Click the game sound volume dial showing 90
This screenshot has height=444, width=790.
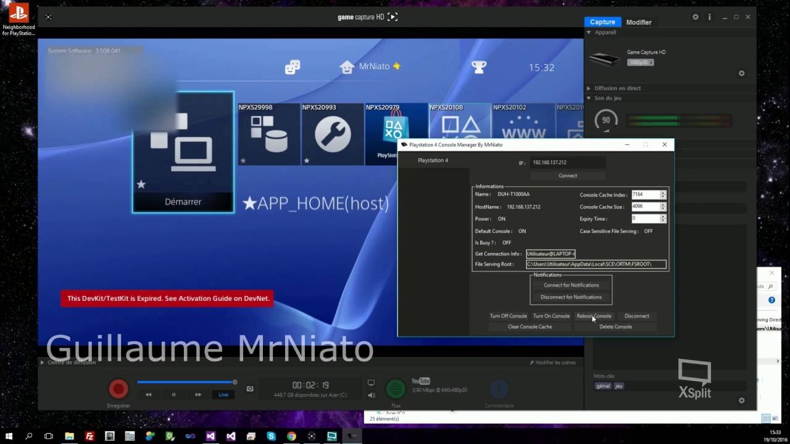click(605, 120)
